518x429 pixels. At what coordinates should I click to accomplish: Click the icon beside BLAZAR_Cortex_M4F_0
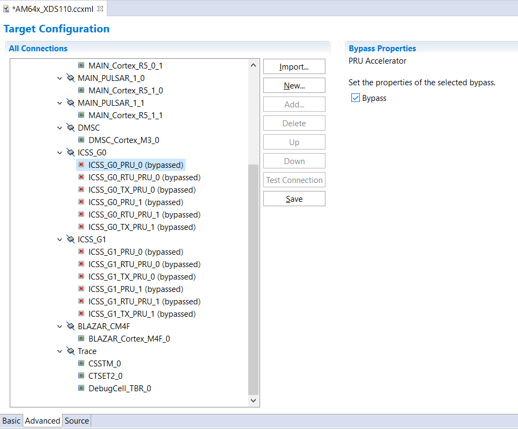(81, 339)
